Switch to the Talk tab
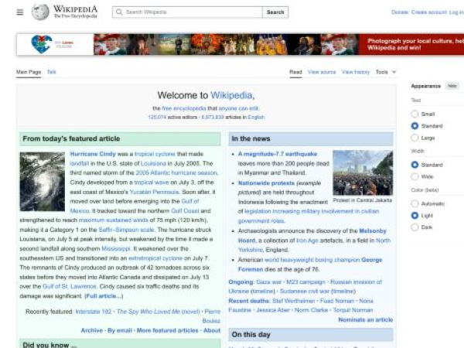 [x=52, y=72]
